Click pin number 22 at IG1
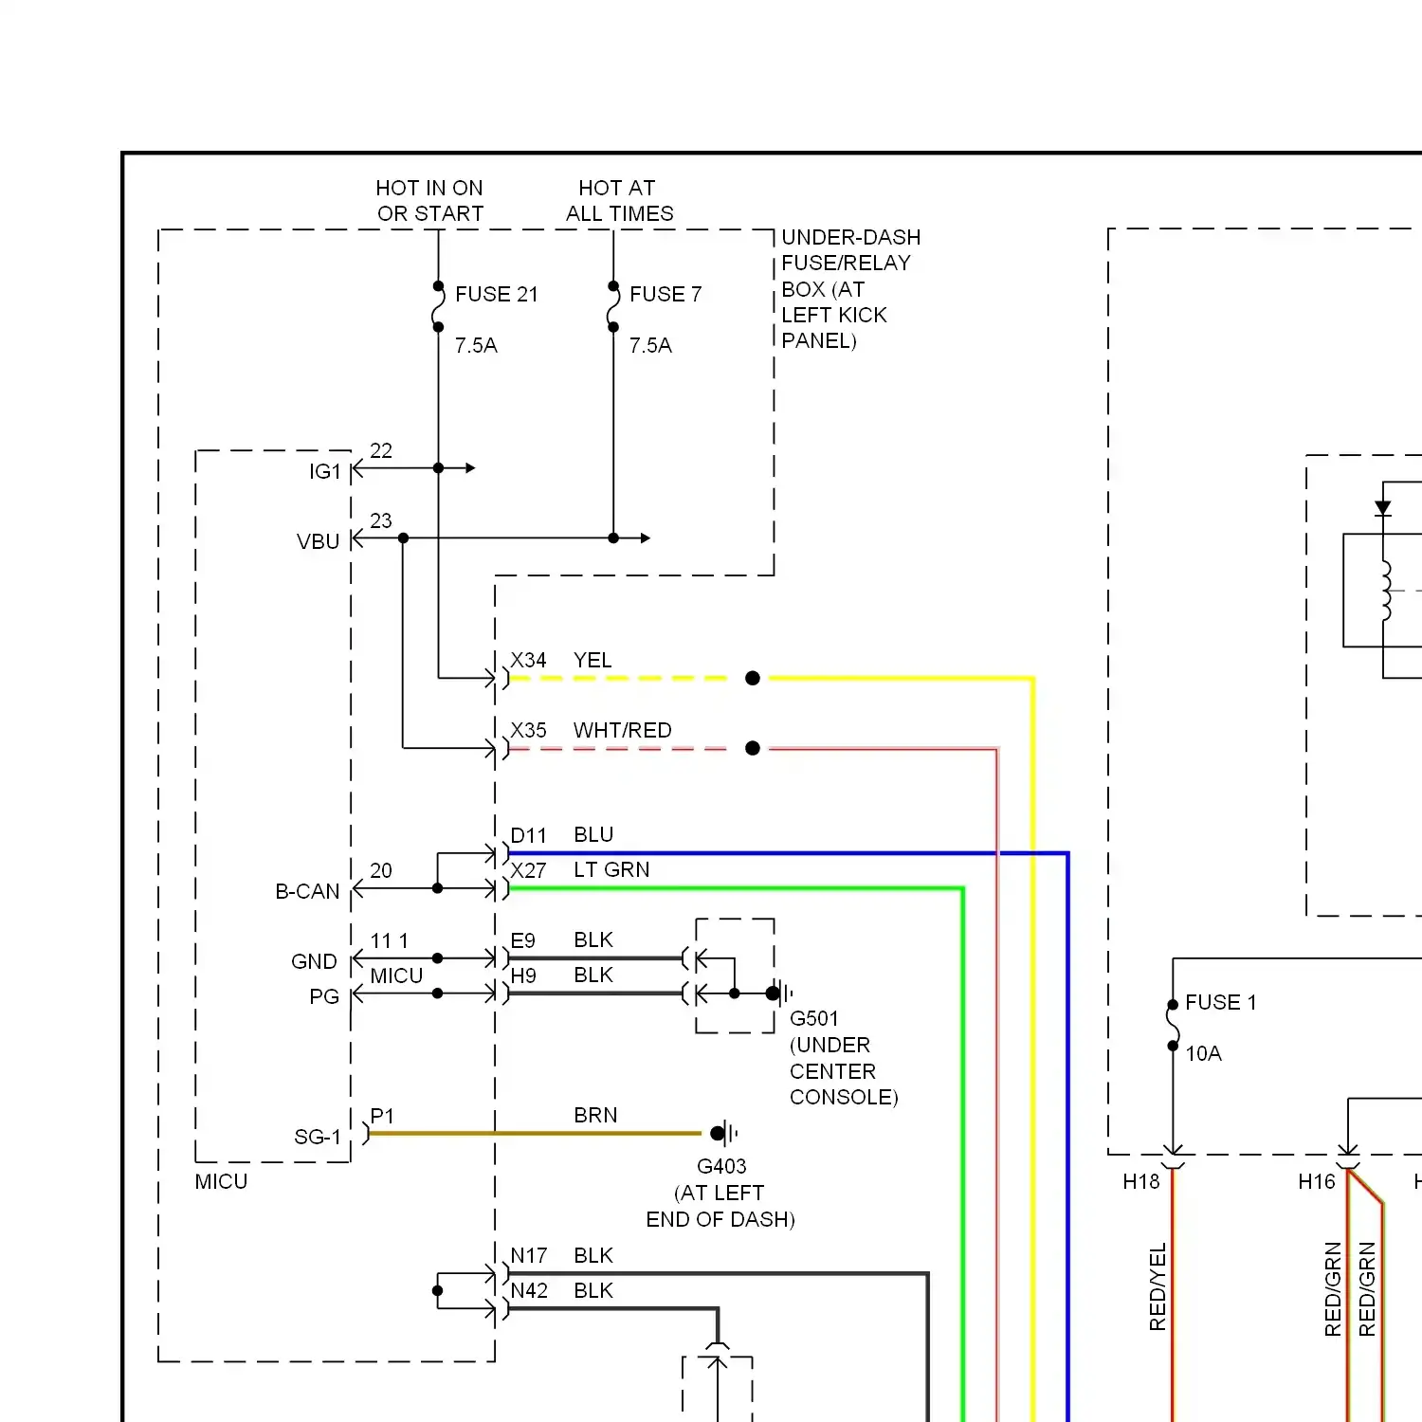Image resolution: width=1422 pixels, height=1422 pixels. [x=381, y=450]
